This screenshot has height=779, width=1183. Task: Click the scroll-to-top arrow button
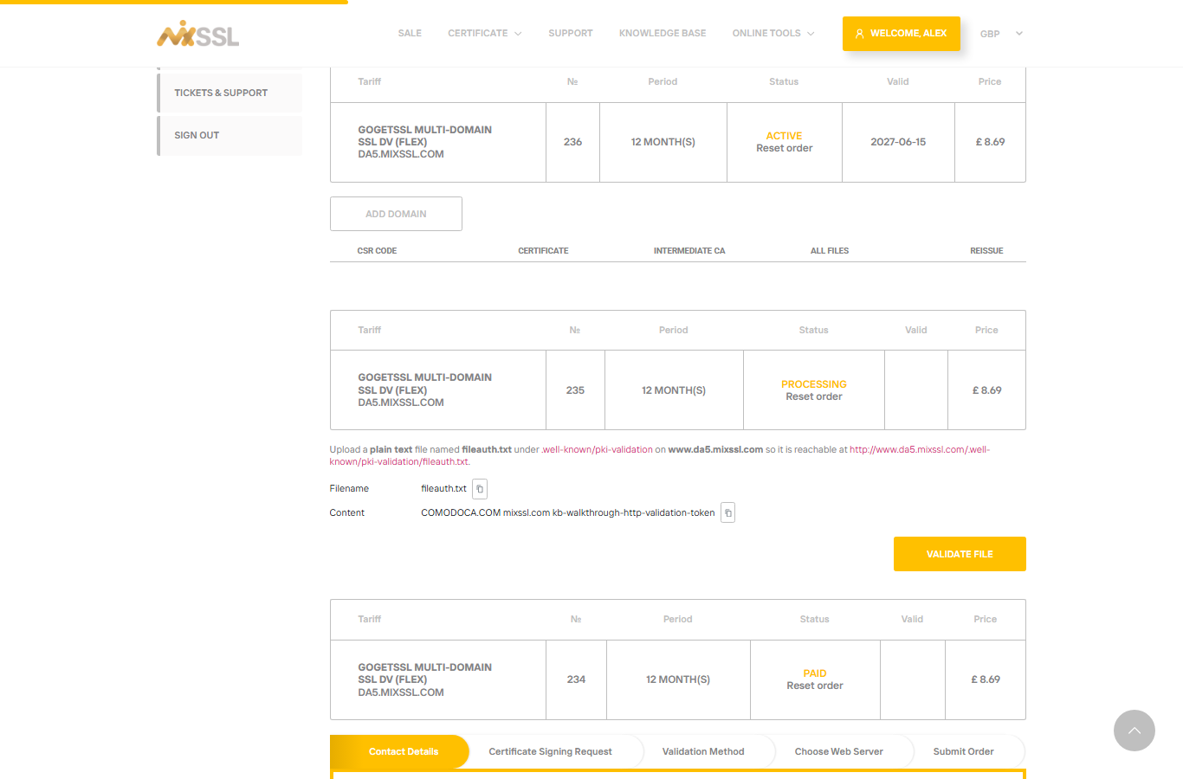click(x=1135, y=731)
